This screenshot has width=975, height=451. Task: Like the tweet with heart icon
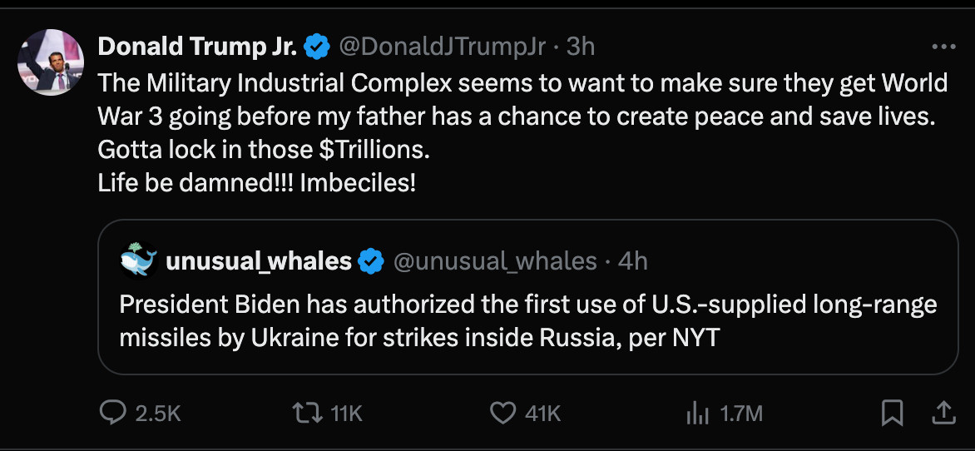[x=502, y=413]
